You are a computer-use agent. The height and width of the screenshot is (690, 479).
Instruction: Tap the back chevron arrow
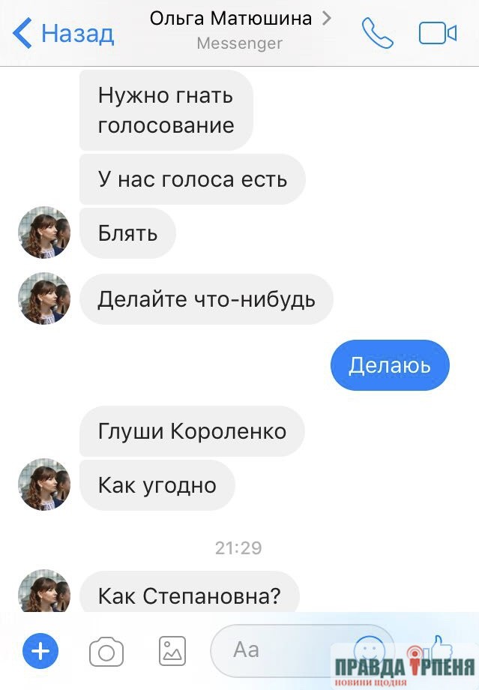pos(22,33)
